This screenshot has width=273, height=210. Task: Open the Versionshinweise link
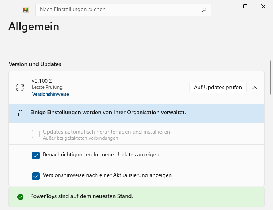pyautogui.click(x=50, y=94)
